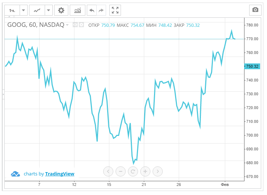Undo the last chart action

(92, 10)
